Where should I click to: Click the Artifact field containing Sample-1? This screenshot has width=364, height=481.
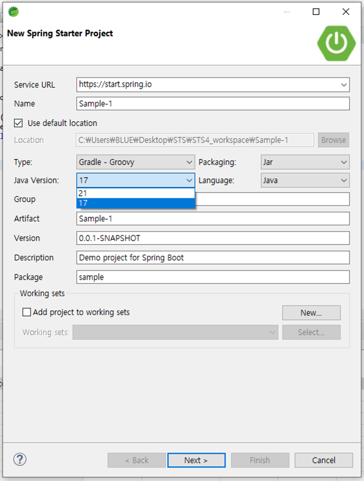point(213,219)
